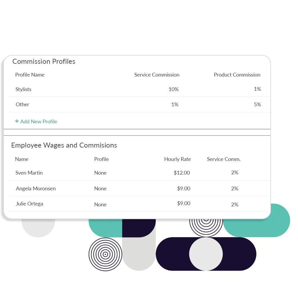Edit Sven Martin's $12.00 hourly rate

point(182,173)
